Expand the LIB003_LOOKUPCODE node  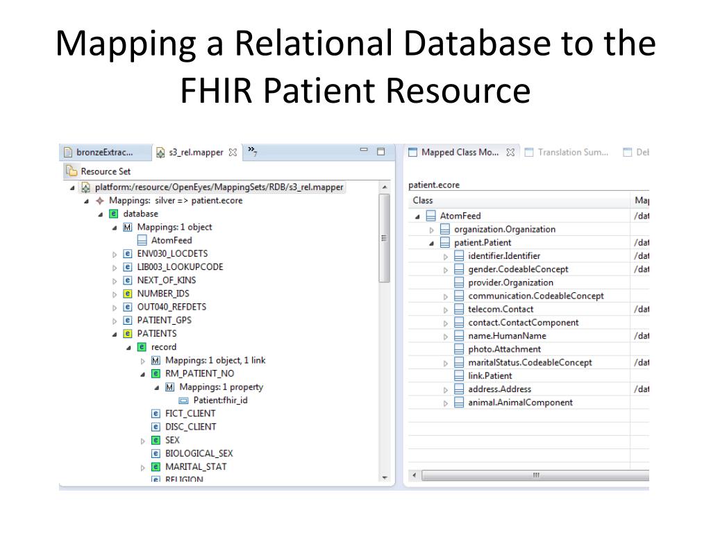click(x=115, y=267)
